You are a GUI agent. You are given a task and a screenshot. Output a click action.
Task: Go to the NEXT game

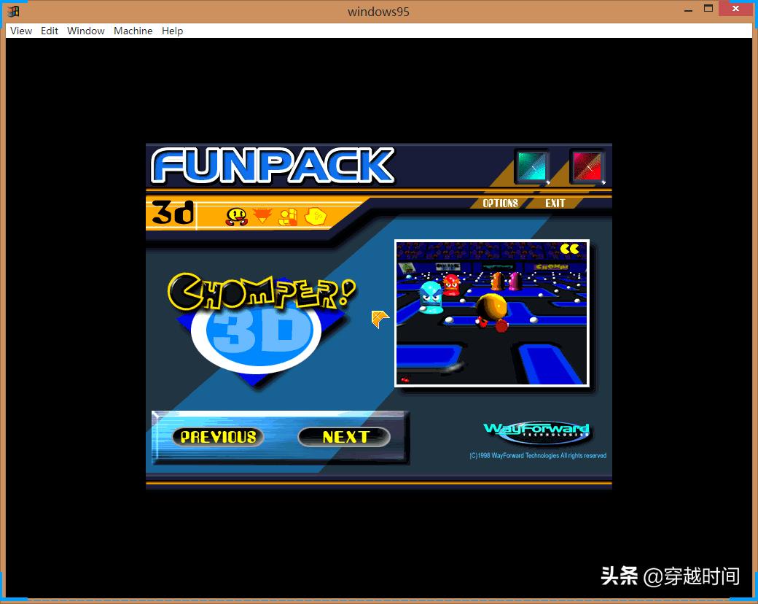click(345, 437)
